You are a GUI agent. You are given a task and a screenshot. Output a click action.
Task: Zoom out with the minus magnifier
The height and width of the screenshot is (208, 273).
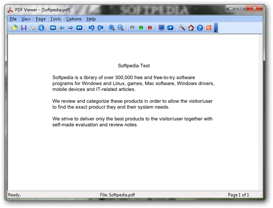click(x=121, y=28)
